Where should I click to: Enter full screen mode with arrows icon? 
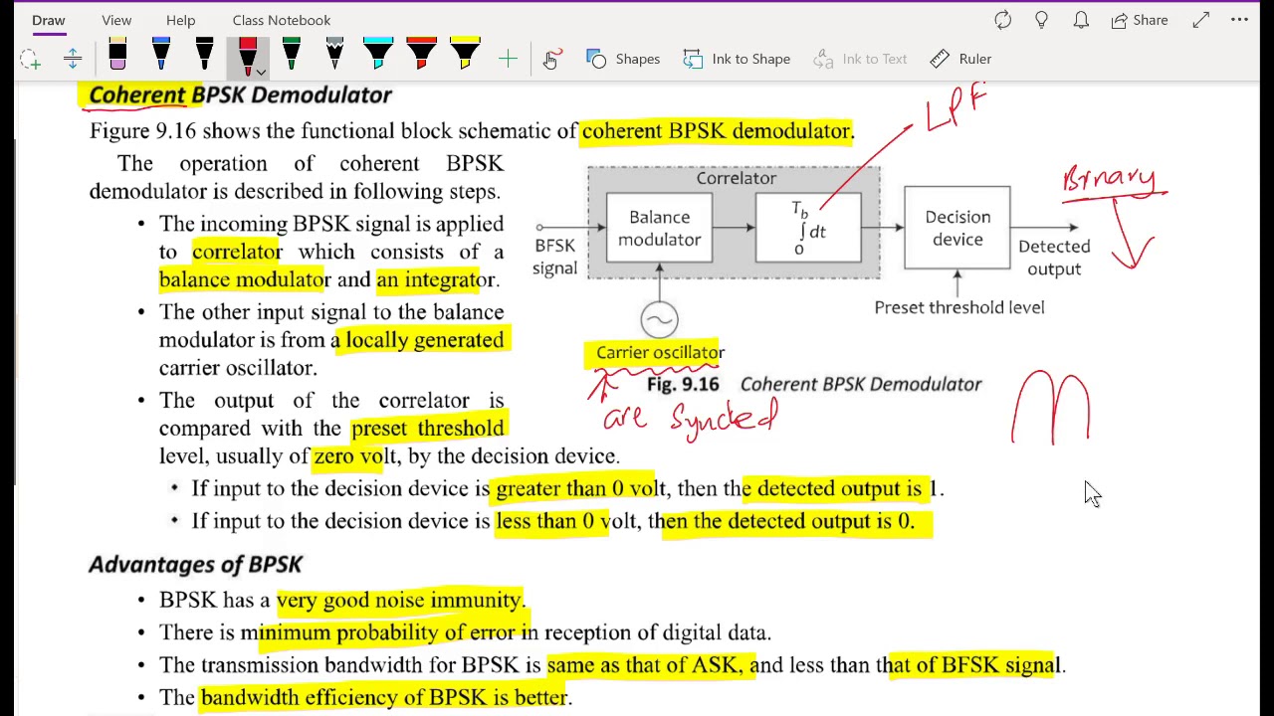click(1201, 20)
